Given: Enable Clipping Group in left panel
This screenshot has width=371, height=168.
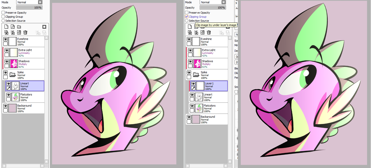Looking at the screenshot, I should click(3, 17).
